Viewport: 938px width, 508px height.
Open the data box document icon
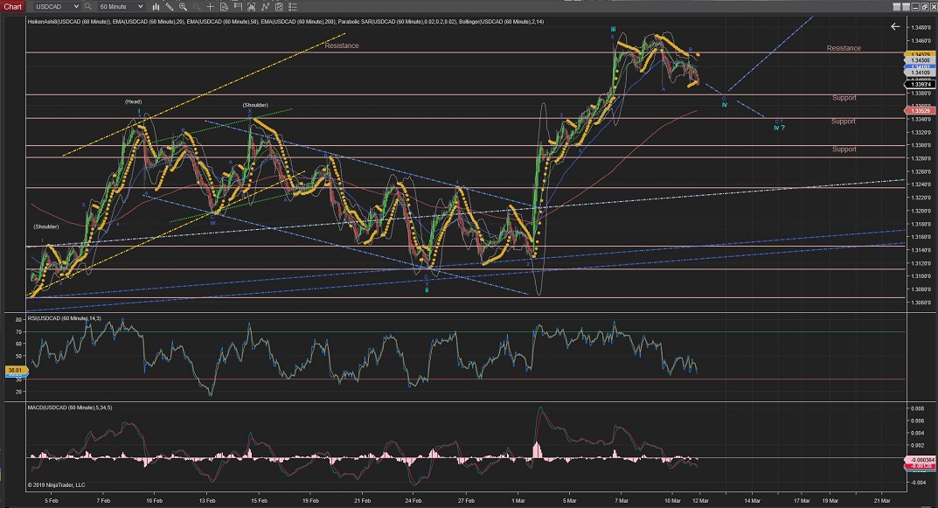click(224, 7)
